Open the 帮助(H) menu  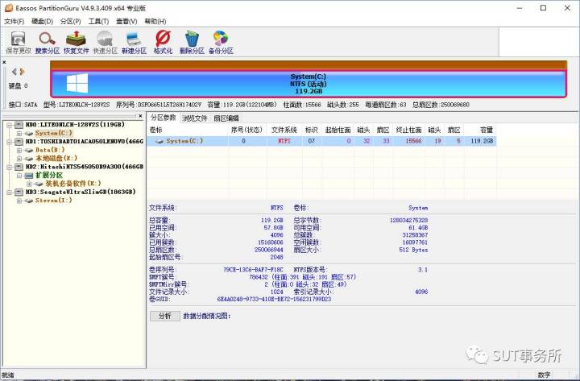(155, 22)
